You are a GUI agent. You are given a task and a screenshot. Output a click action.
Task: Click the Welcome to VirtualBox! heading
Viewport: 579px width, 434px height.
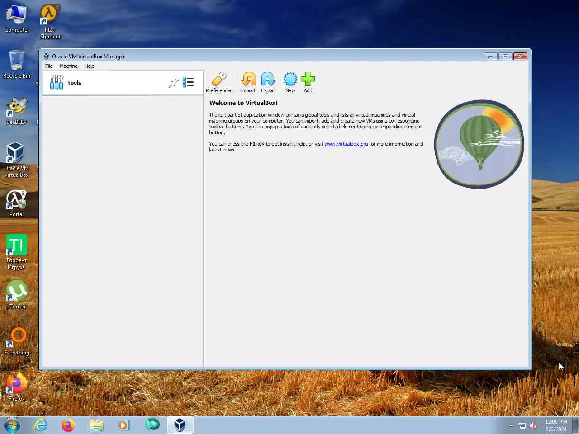(x=243, y=103)
